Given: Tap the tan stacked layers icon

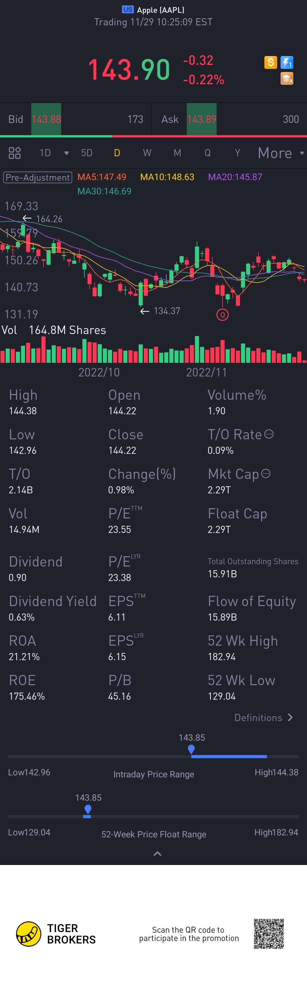Looking at the screenshot, I should (287, 79).
